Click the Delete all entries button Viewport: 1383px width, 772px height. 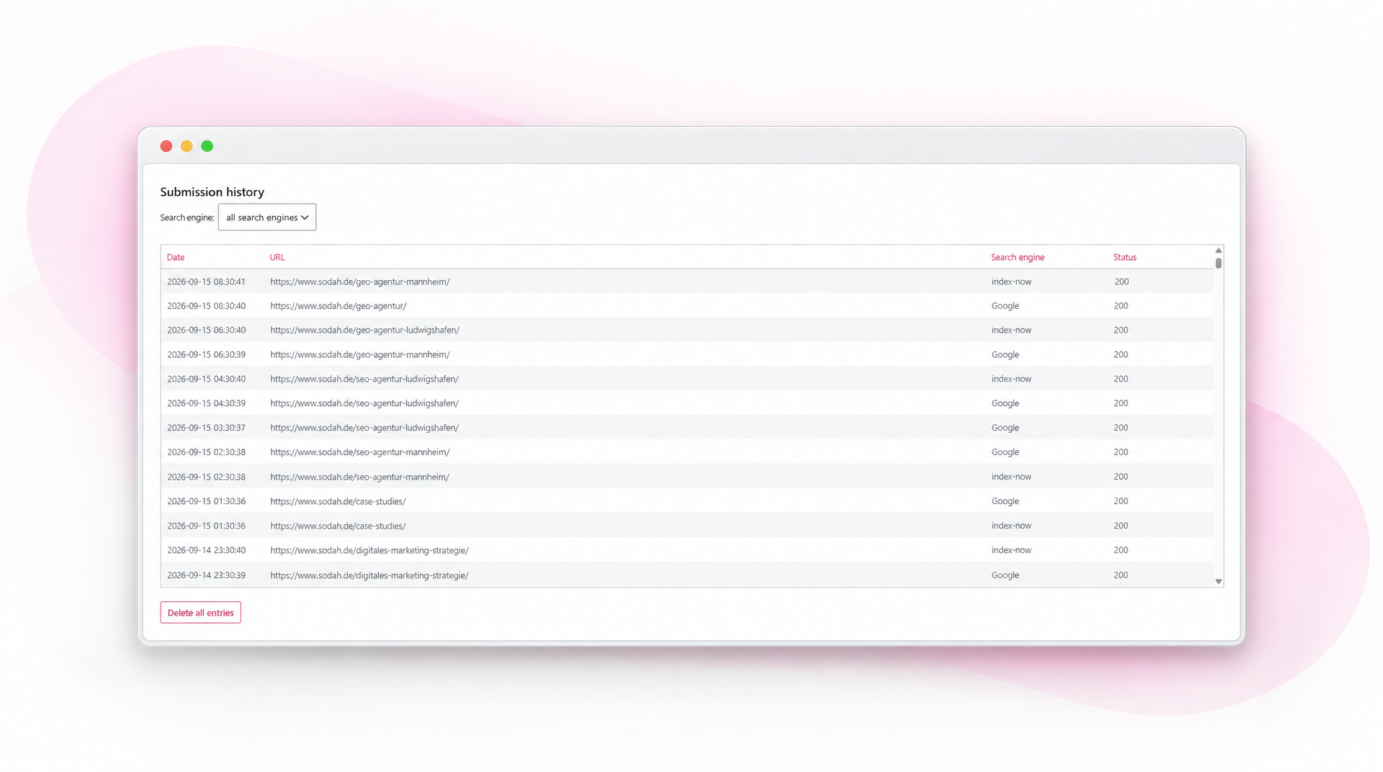200,613
